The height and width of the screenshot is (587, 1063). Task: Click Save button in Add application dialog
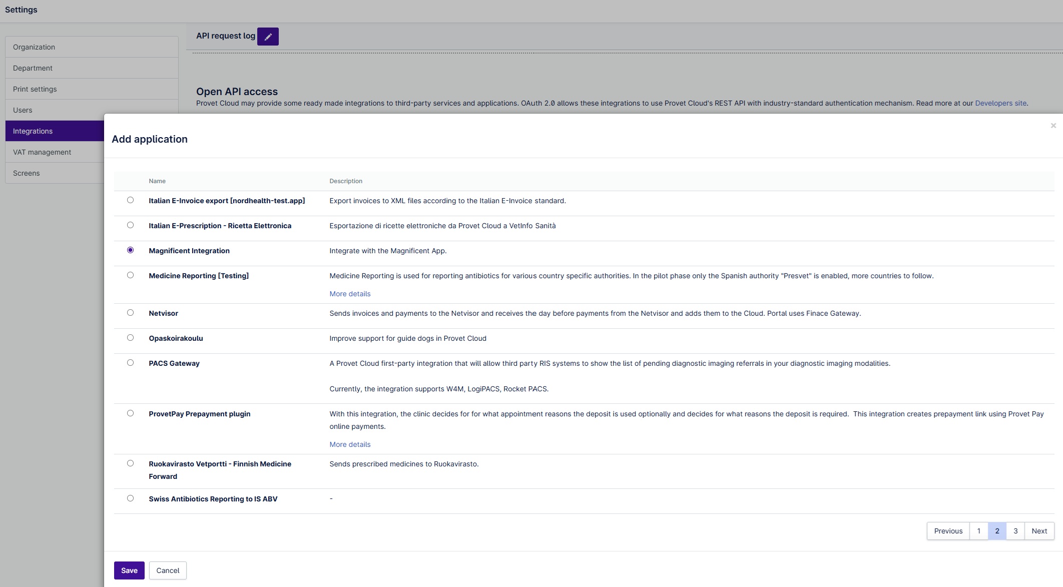pos(129,570)
